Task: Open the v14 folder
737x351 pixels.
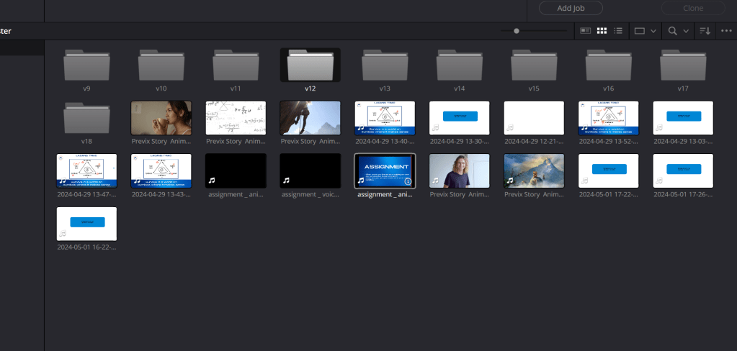Action: point(459,65)
